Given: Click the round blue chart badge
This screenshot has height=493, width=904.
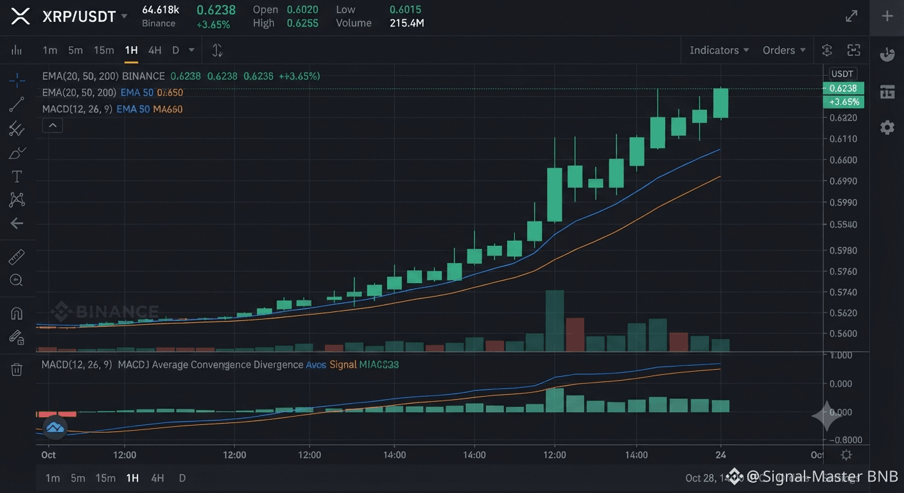Looking at the screenshot, I should [55, 427].
